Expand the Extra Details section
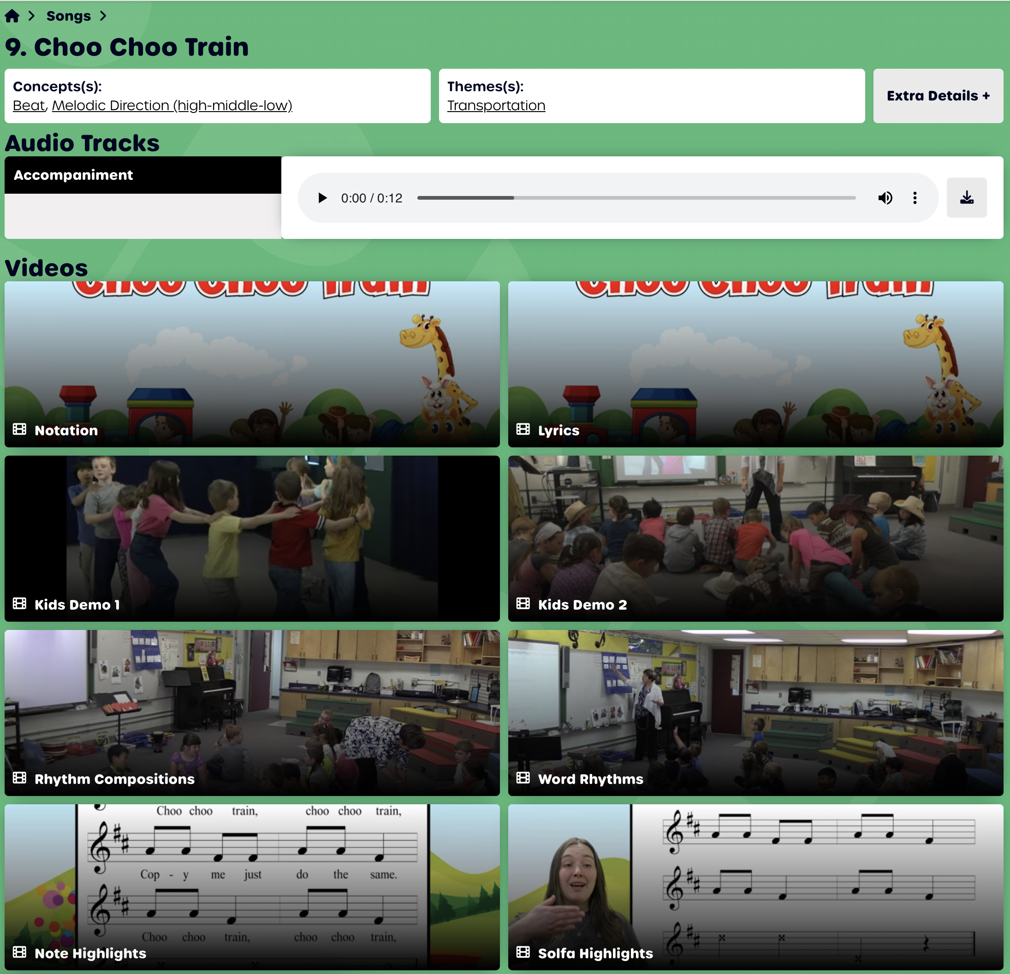Image resolution: width=1010 pixels, height=974 pixels. pos(938,96)
